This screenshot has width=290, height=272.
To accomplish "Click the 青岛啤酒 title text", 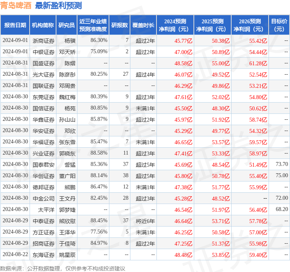I will pyautogui.click(x=16, y=5).
